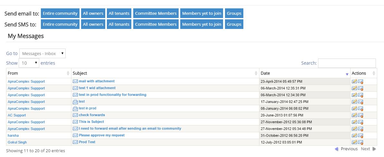Image resolution: width=384 pixels, height=157 pixels.
Task: Click delete icon for 'Prod Test' message
Action: [361, 142]
